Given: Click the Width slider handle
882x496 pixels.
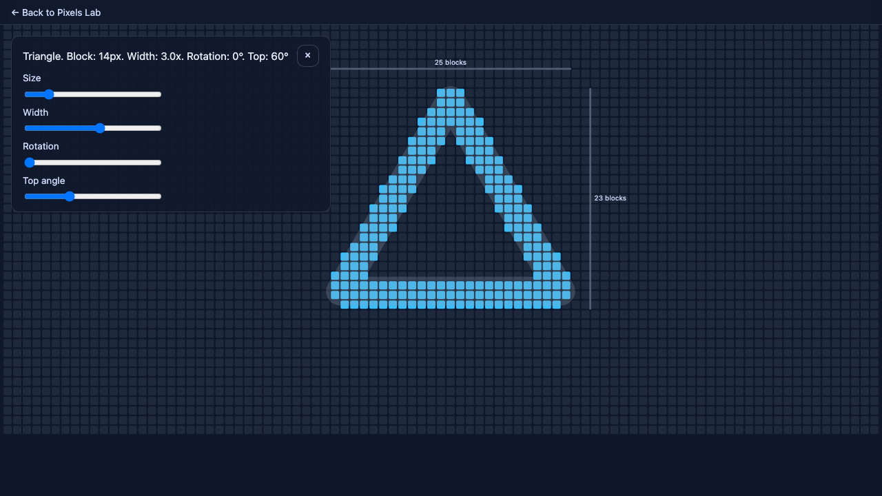Looking at the screenshot, I should click(x=101, y=128).
